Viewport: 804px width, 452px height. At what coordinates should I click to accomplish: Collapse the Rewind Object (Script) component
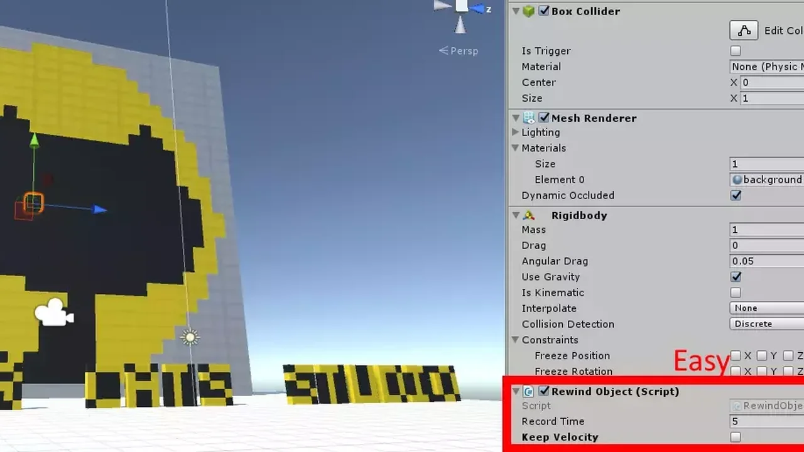[x=516, y=392]
